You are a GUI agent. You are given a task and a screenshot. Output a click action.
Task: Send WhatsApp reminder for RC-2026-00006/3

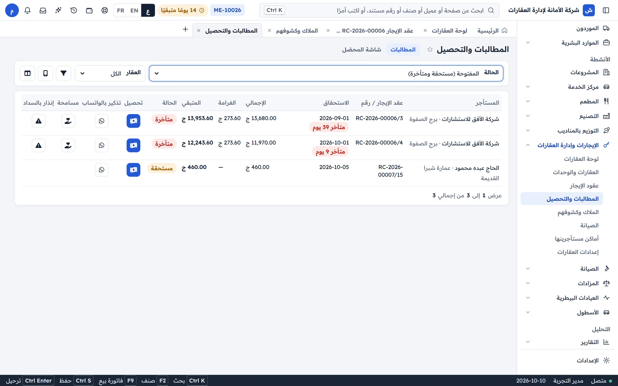coord(101,121)
